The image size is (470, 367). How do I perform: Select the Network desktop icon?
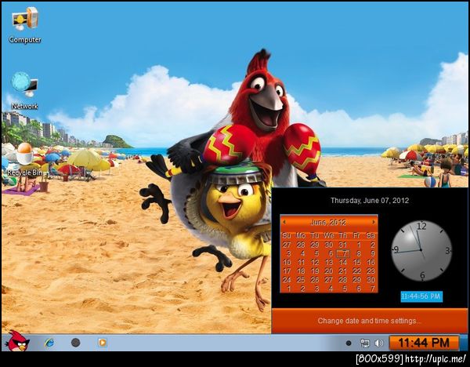(x=24, y=90)
